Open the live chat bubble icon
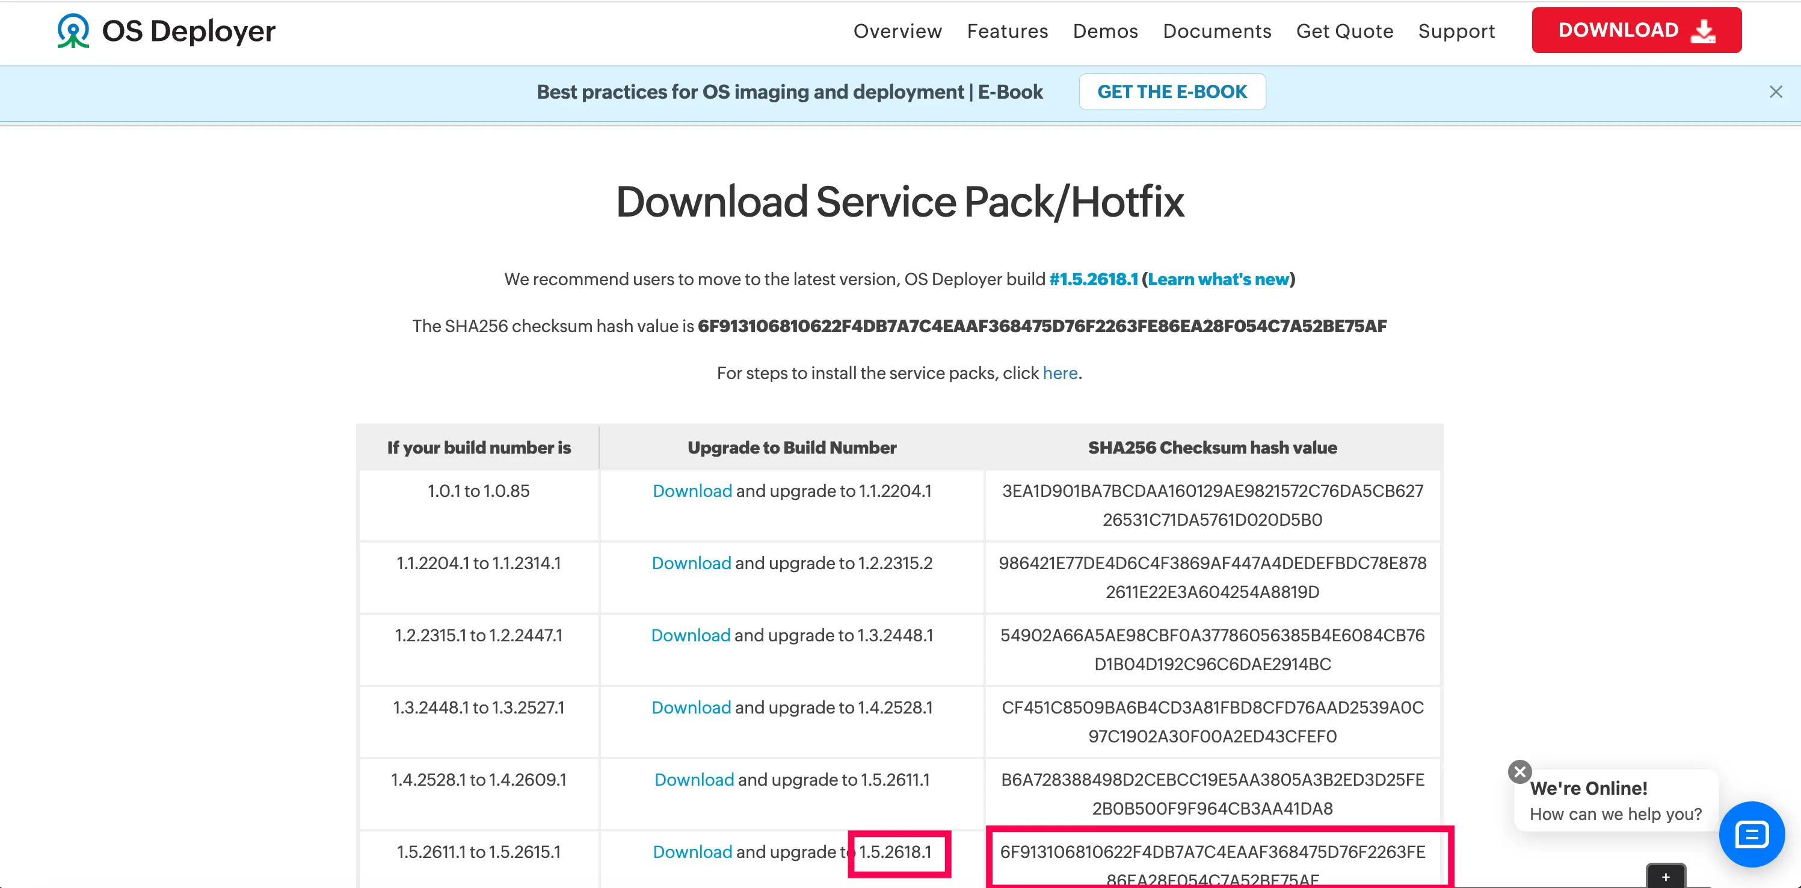The image size is (1801, 888). coord(1751,834)
